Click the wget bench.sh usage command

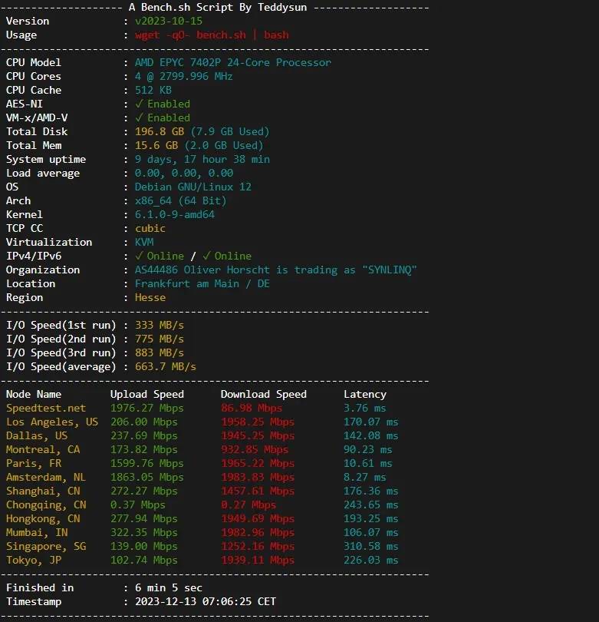pyautogui.click(x=212, y=35)
